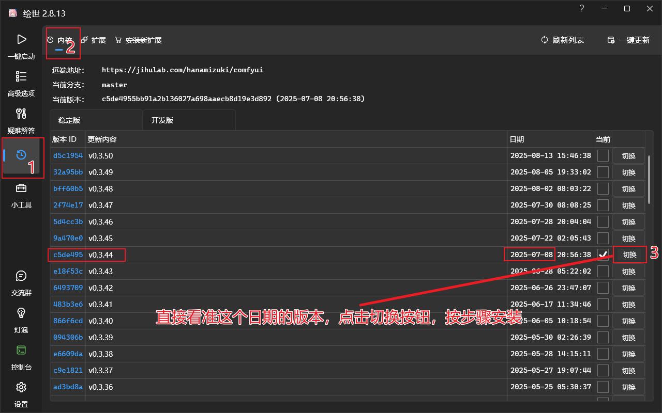
Task: Click 切换 button for v0.3.48
Action: coord(629,188)
